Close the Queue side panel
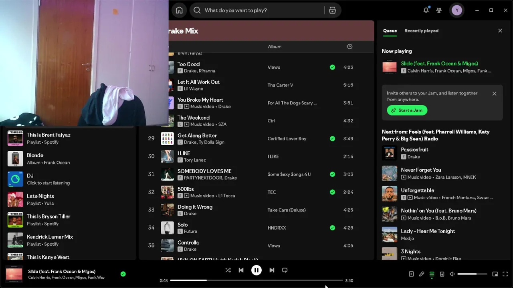 pos(500,30)
